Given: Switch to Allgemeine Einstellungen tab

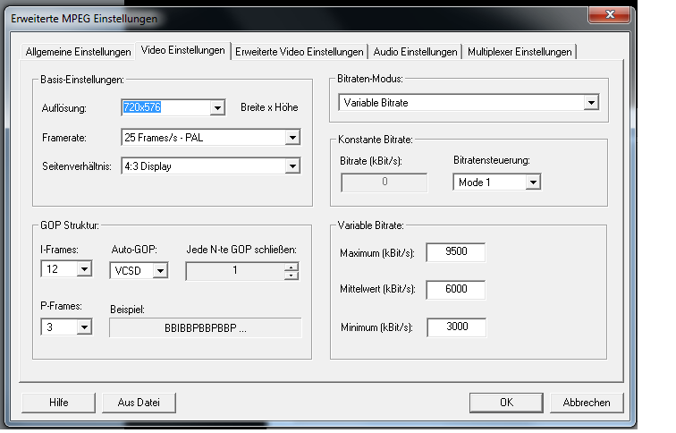Looking at the screenshot, I should (78, 52).
